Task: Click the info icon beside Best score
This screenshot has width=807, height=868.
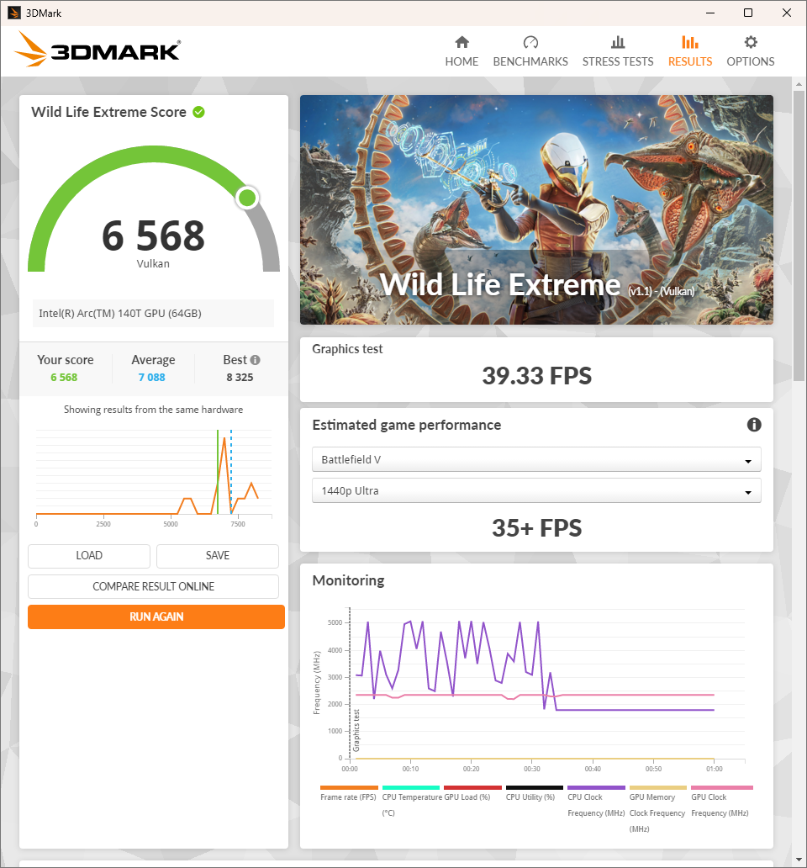Action: tap(255, 360)
